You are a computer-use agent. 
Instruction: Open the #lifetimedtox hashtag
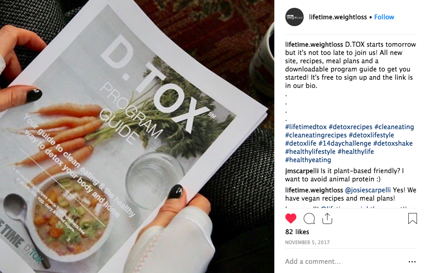(x=306, y=127)
